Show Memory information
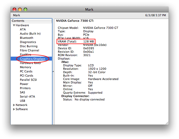Image resolution: width=179 pixels, height=139 pixels. coord(25,67)
